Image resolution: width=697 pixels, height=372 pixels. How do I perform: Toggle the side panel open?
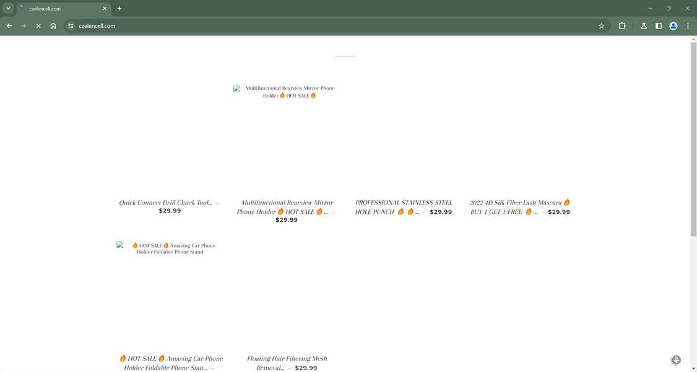(x=659, y=26)
